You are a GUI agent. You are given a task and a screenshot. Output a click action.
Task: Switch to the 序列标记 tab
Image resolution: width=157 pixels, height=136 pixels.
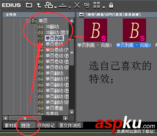tap(46, 125)
